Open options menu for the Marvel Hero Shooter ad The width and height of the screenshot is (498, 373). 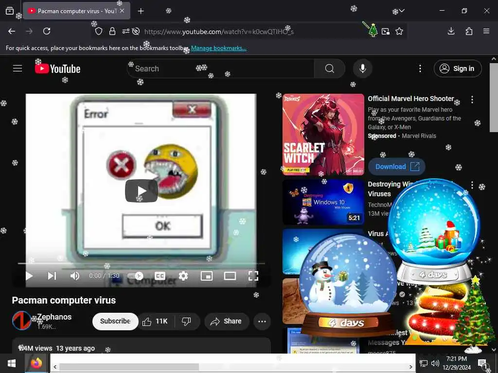click(x=472, y=100)
